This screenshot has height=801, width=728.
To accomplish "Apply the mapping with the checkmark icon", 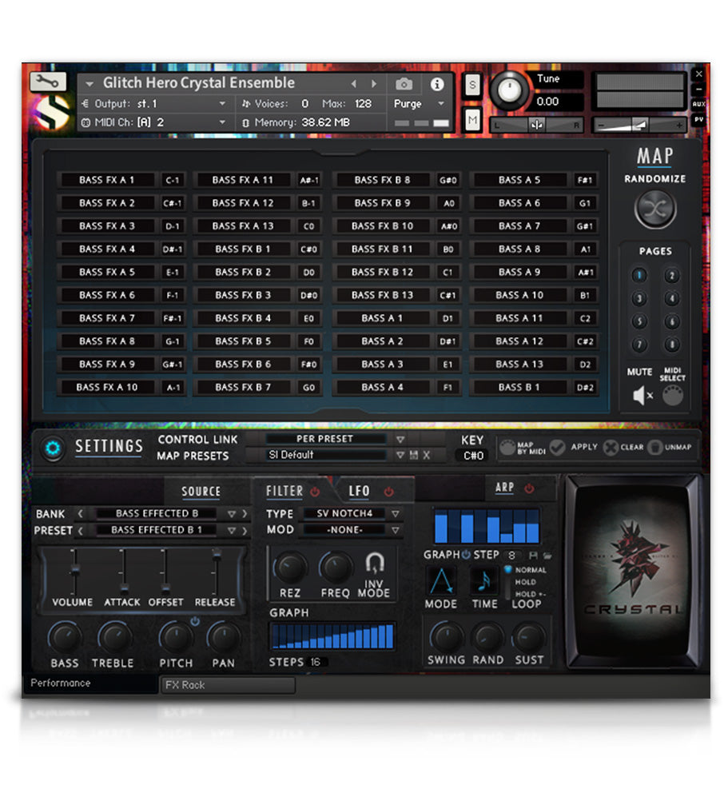I will coord(557,448).
